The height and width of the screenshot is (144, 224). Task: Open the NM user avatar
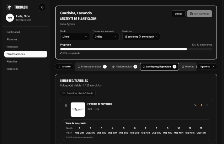point(10,18)
